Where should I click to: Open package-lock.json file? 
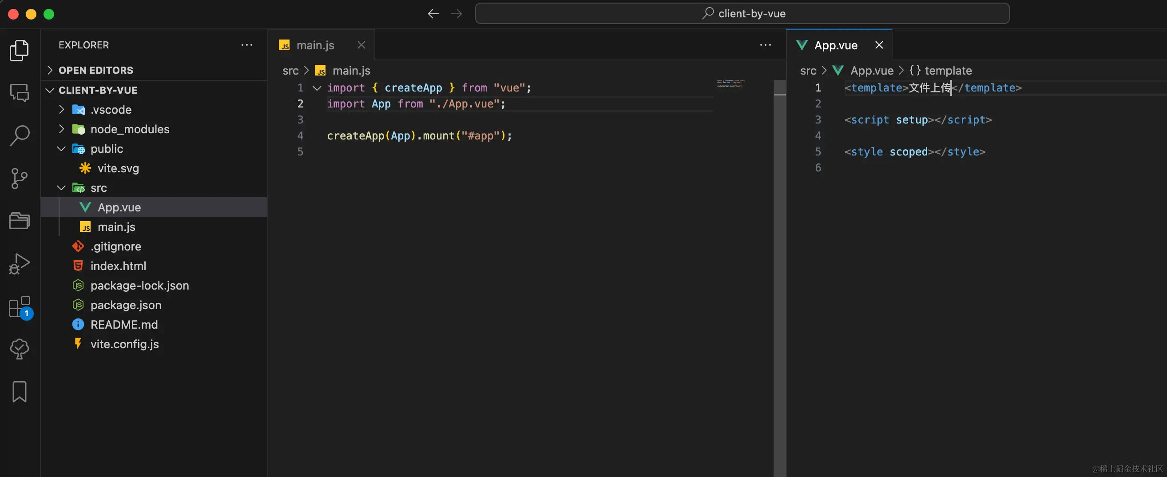(x=154, y=285)
